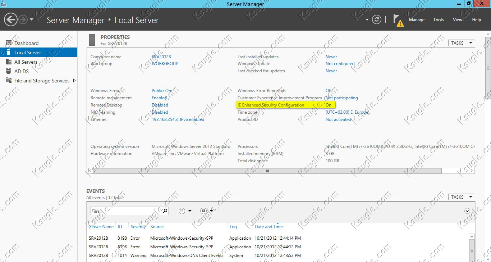Image resolution: width=491 pixels, height=262 pixels.
Task: Sort events by Server Name column
Action: (101, 227)
